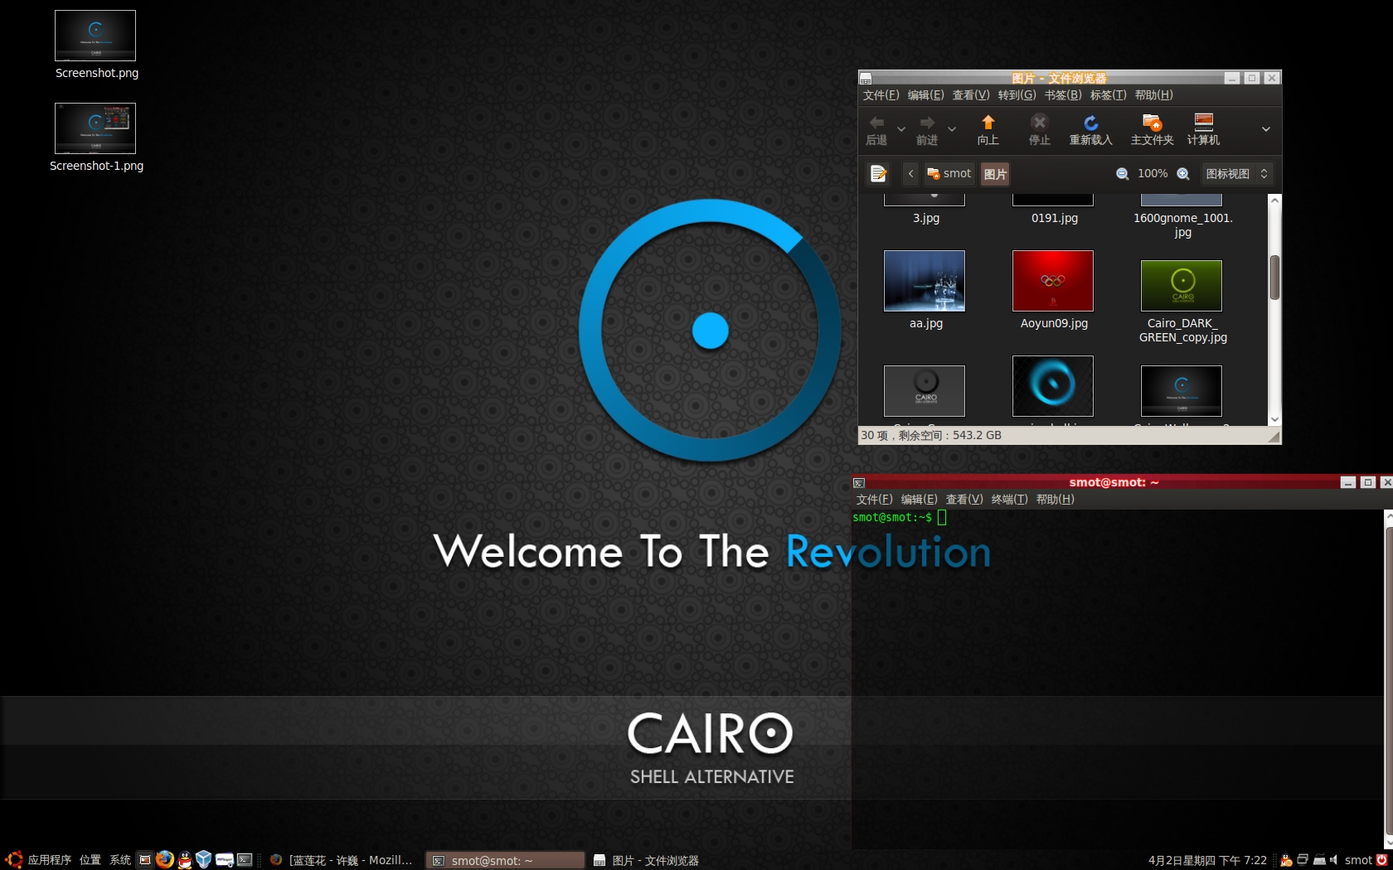Switch to the Mozilla Firefox taskbar window
1393x870 pixels.
tap(342, 860)
